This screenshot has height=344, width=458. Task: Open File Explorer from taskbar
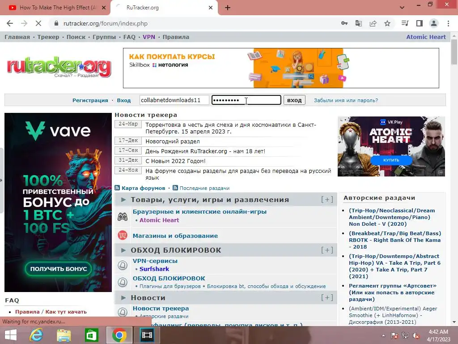click(64, 335)
